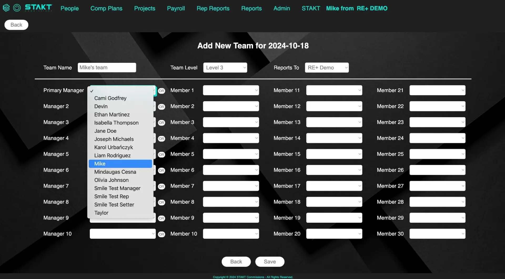Open the Member 27 dropdown
Image resolution: width=505 pixels, height=279 pixels.
437,186
